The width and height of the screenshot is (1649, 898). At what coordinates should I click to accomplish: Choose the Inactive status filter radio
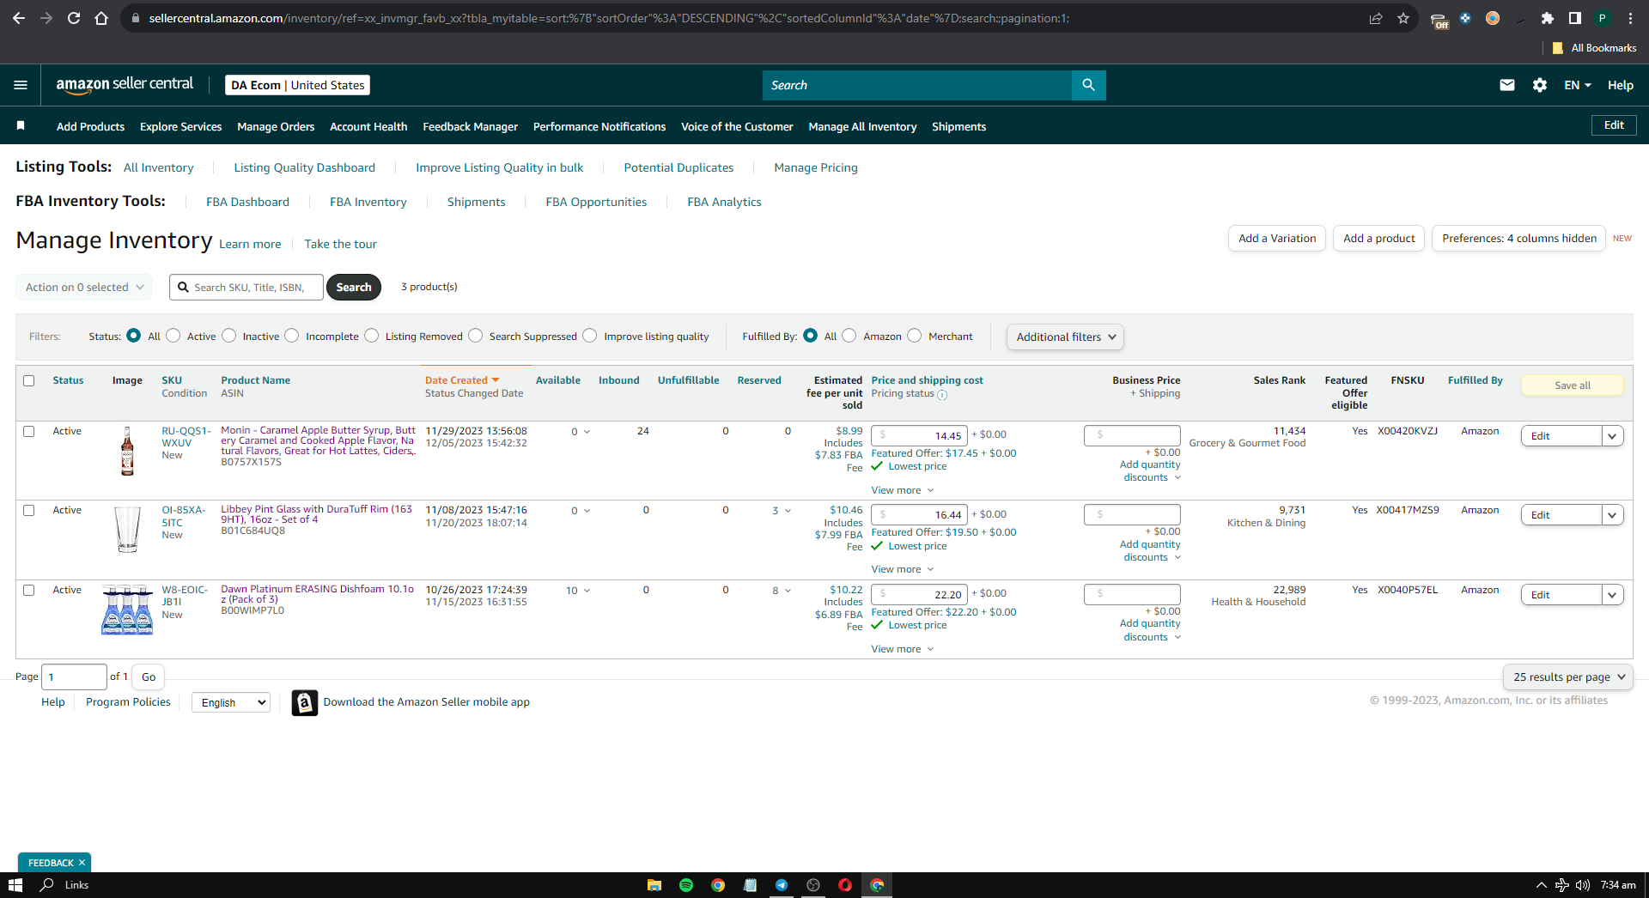click(229, 336)
